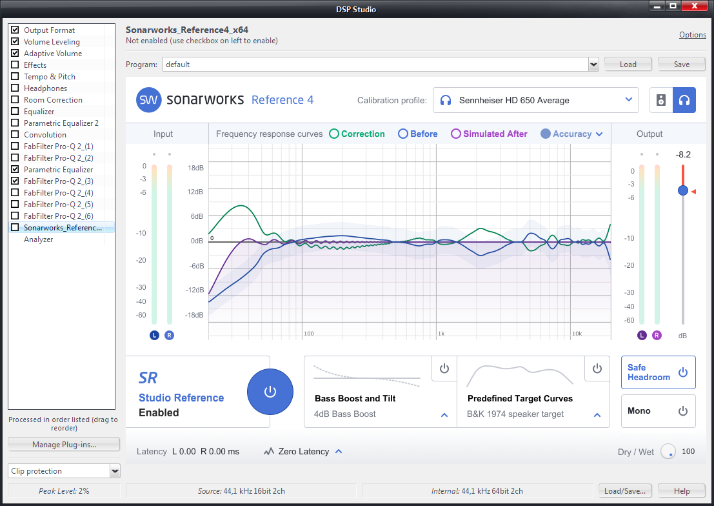Click the Load/Save... button

click(x=625, y=491)
